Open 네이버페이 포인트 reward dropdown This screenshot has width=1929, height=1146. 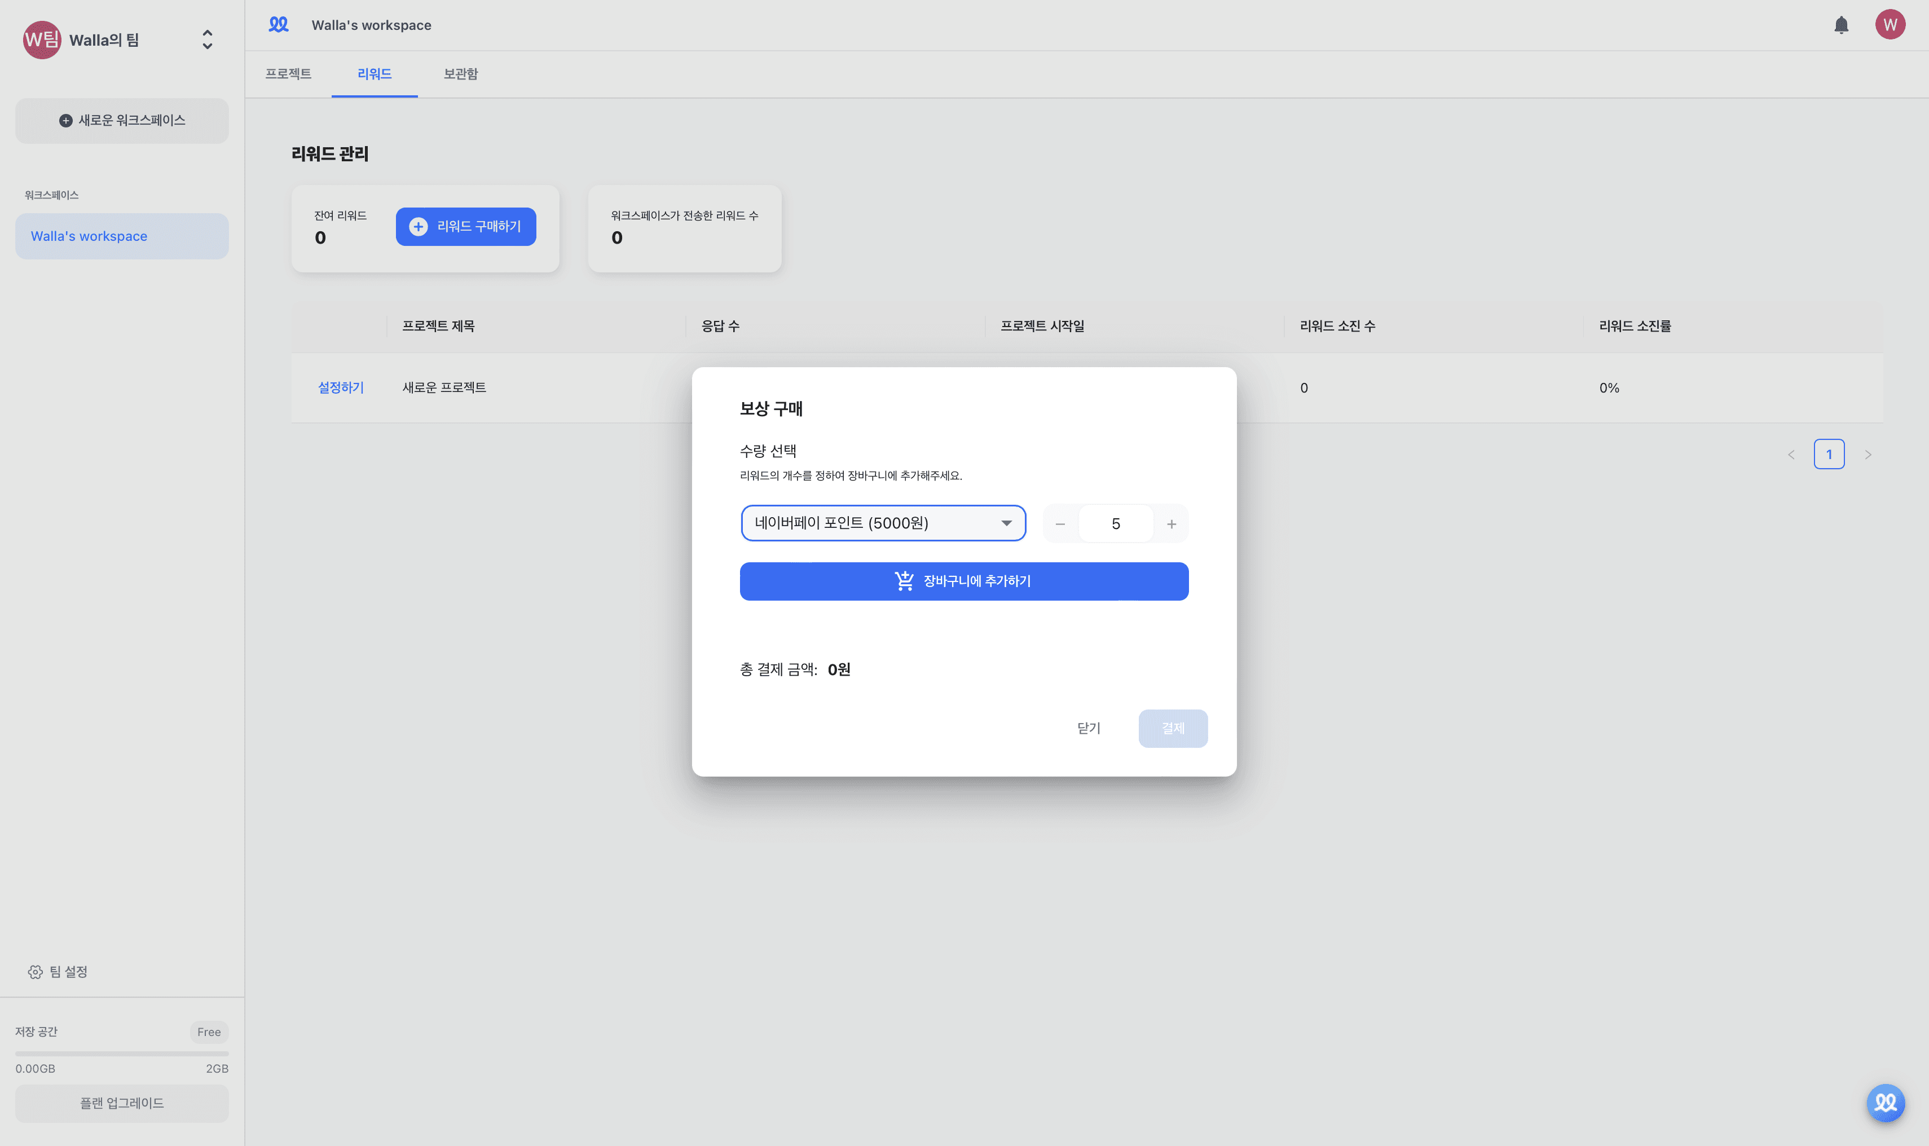point(883,523)
